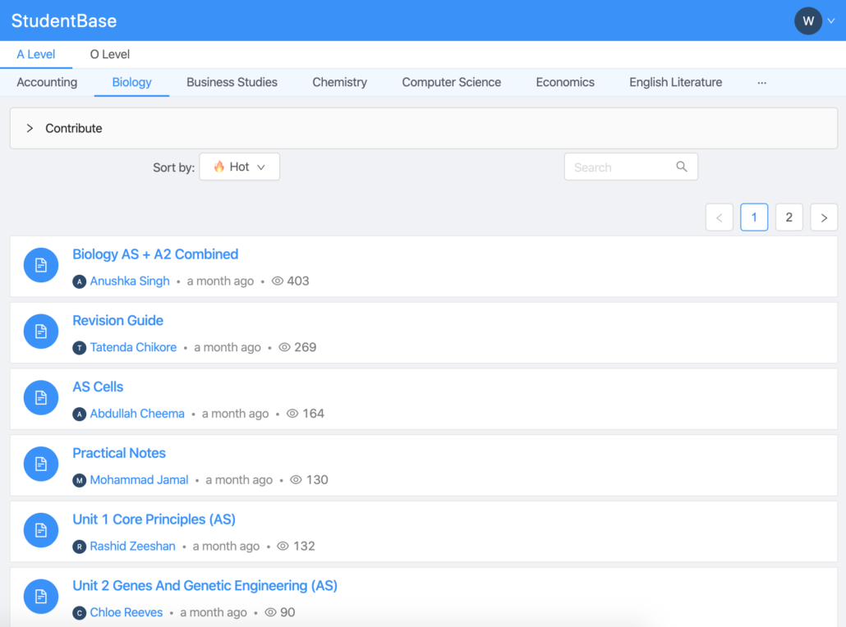Visit Anushka Singh's profile link
846x627 pixels.
pos(130,281)
